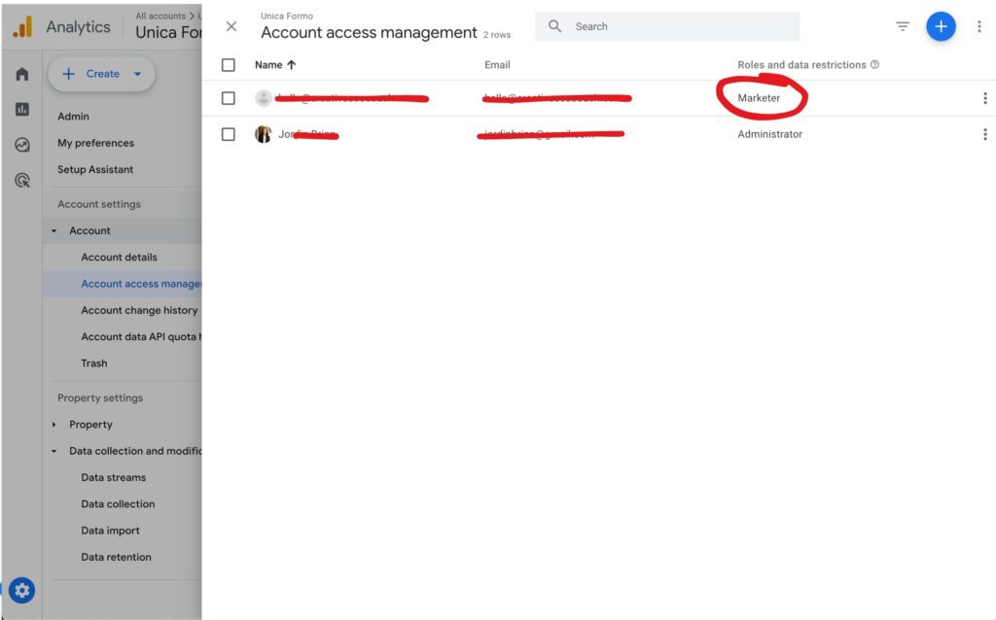
Task: Open the row options for the Marketer user
Action: (x=984, y=98)
